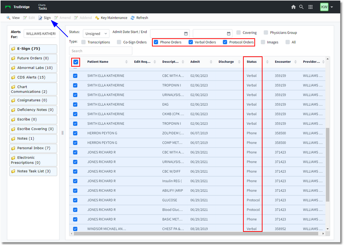Click the Sign toolbar icon
The width and height of the screenshot is (344, 246).
[x=40, y=18]
